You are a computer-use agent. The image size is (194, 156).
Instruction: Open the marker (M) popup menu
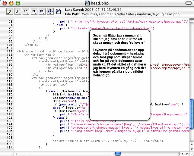tap(34, 12)
